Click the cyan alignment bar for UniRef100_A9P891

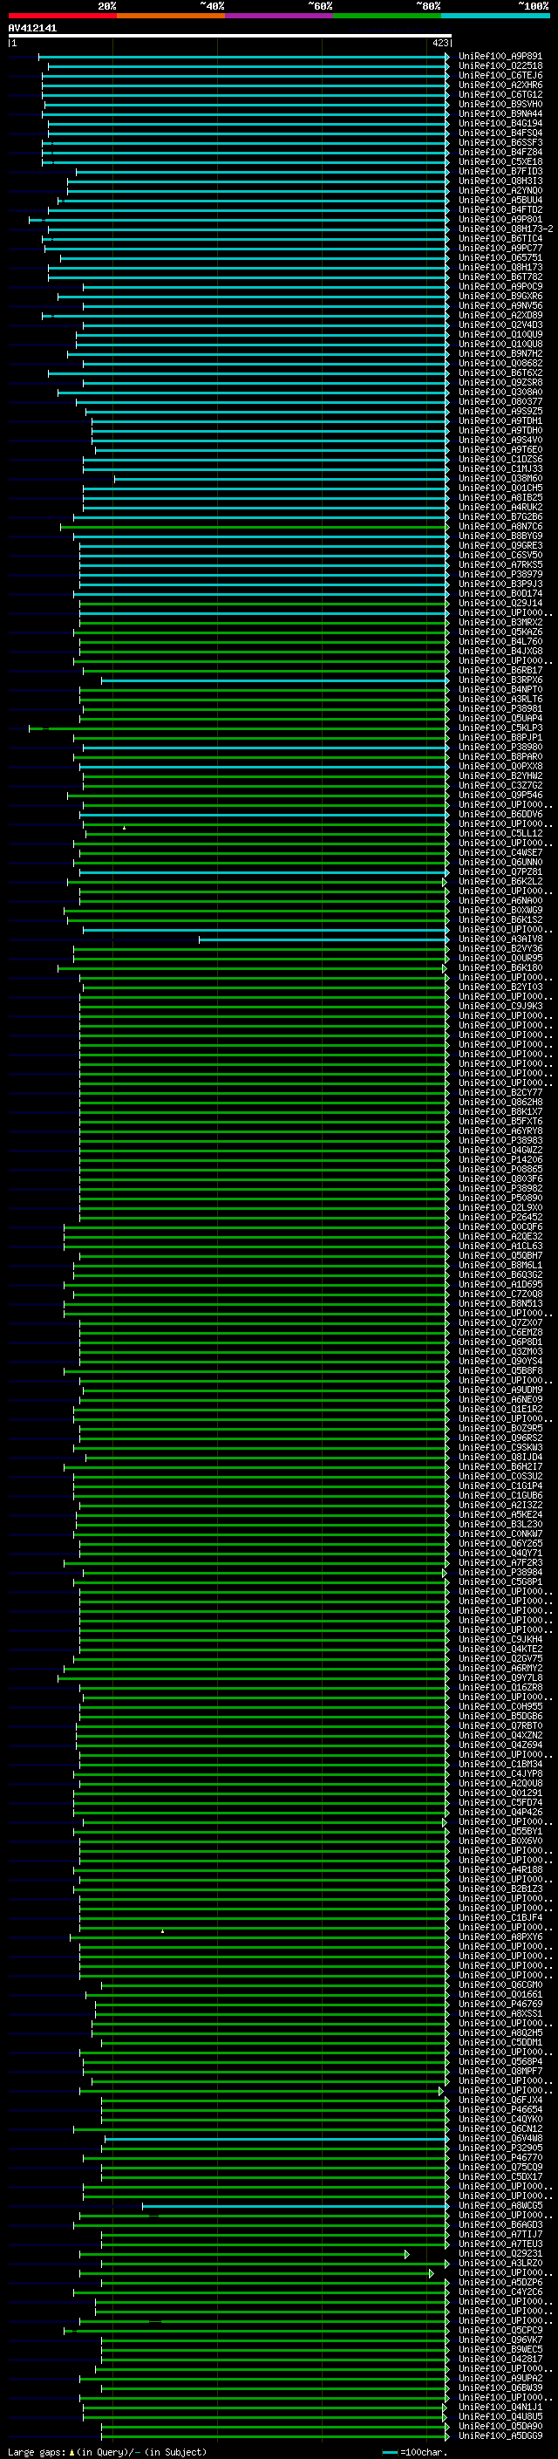click(x=243, y=57)
